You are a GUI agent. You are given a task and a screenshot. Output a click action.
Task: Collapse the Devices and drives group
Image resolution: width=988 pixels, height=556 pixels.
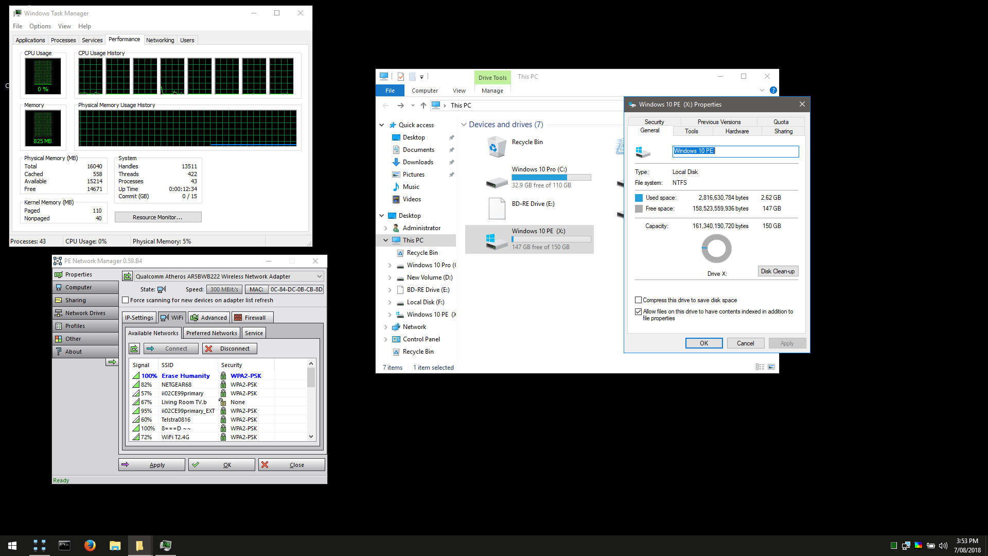pos(464,125)
